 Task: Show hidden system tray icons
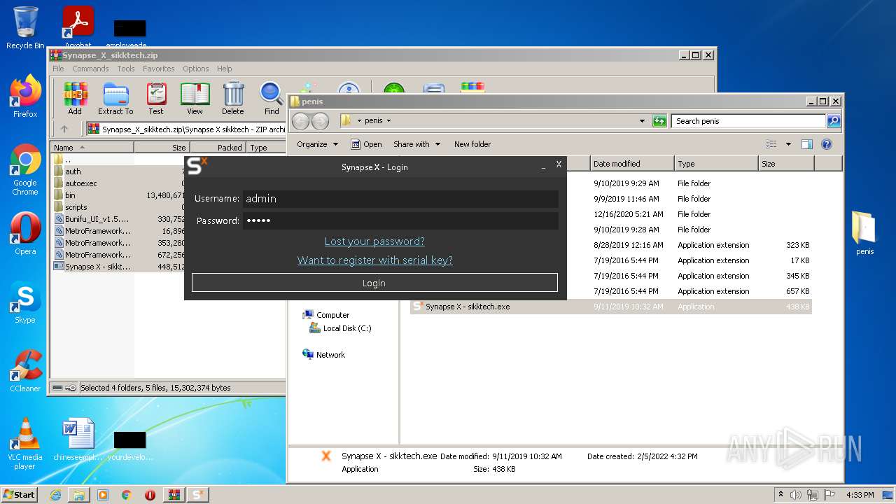coord(780,495)
